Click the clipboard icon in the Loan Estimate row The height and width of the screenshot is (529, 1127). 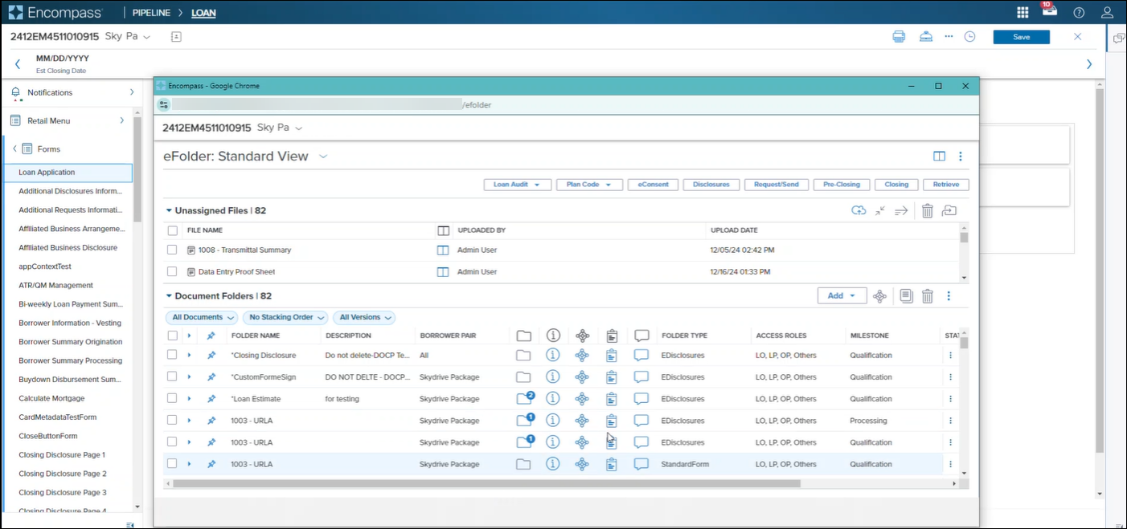(612, 399)
